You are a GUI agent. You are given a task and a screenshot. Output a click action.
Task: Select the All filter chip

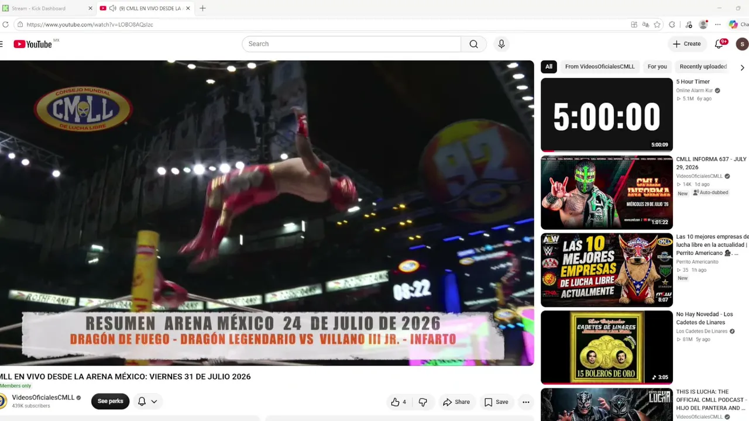[549, 67]
